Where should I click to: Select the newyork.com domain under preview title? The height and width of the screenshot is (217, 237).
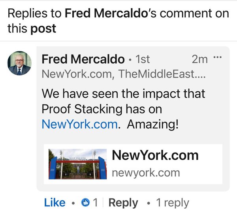pyautogui.click(x=146, y=173)
